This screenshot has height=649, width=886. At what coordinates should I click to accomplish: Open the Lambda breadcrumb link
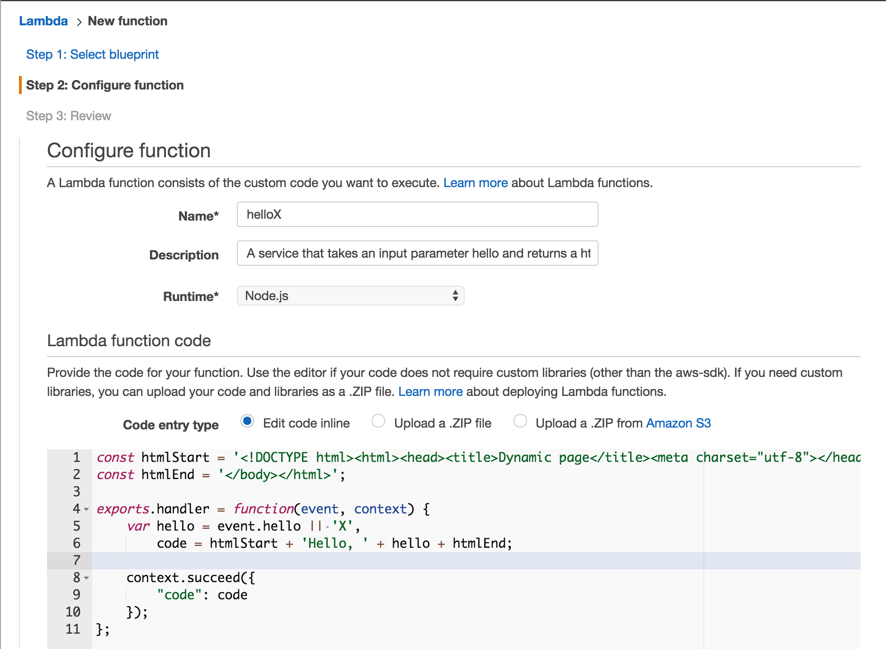tap(43, 21)
